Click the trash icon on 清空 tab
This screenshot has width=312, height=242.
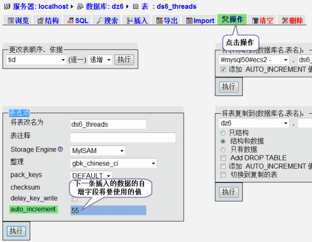[x=255, y=20]
